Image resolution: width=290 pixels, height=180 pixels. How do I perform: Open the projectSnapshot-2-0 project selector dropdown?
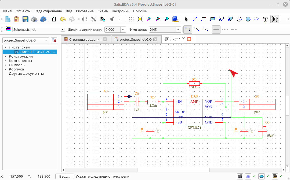click(26, 40)
